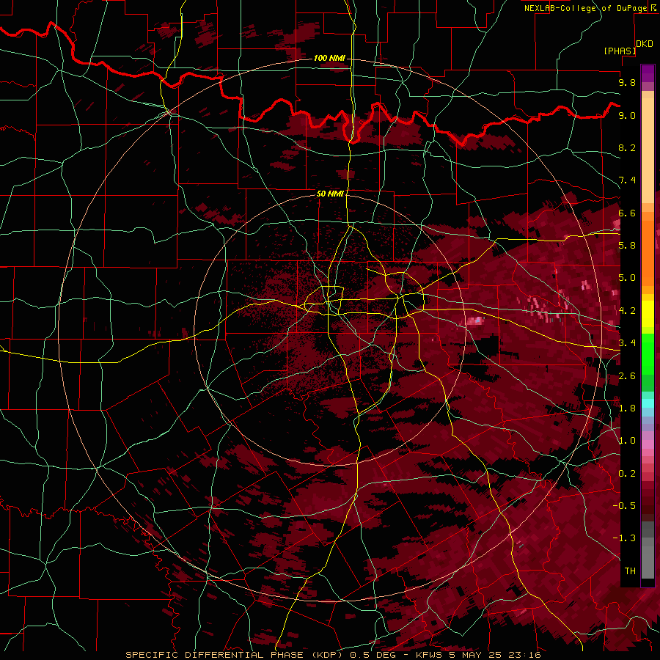Click the 7.4 value on the color scale
This screenshot has height=660, width=660.
(x=627, y=180)
